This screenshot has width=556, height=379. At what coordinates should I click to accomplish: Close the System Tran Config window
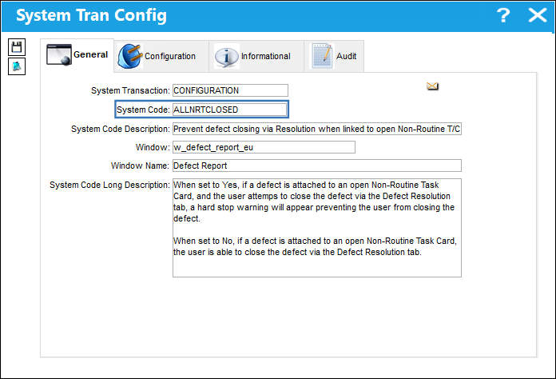coord(537,15)
